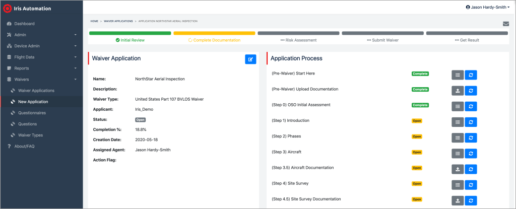Screen dimensions: 516x209
Task: Go to Waiver Applications breadcrumb link
Action: coord(119,21)
